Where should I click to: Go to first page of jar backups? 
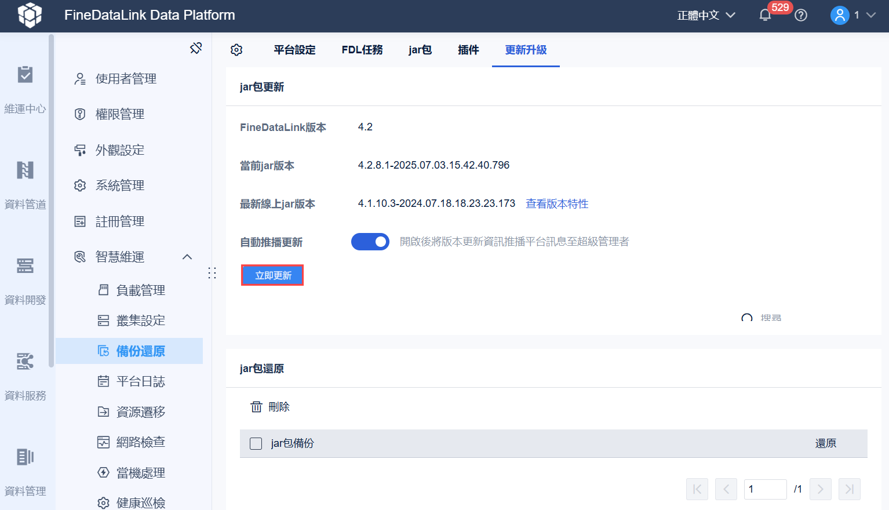click(697, 489)
